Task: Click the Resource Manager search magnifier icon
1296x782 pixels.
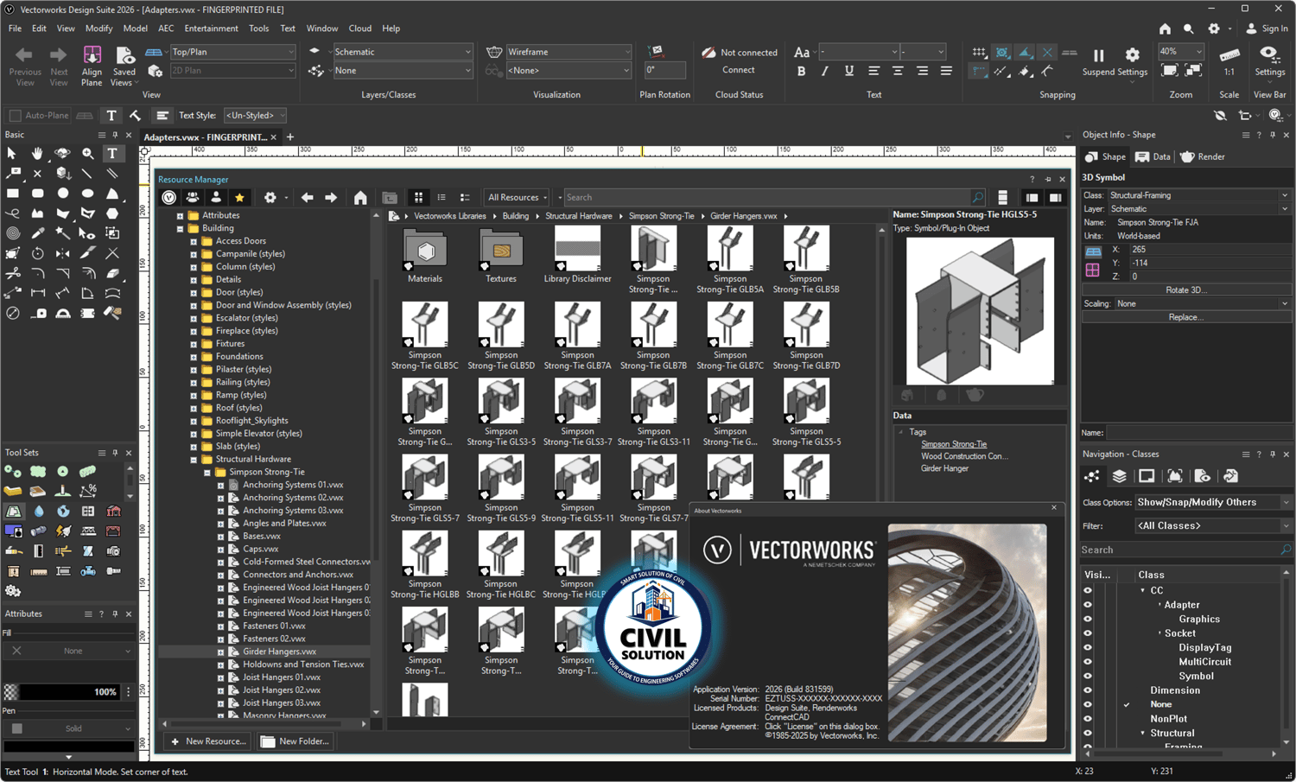Action: 977,198
